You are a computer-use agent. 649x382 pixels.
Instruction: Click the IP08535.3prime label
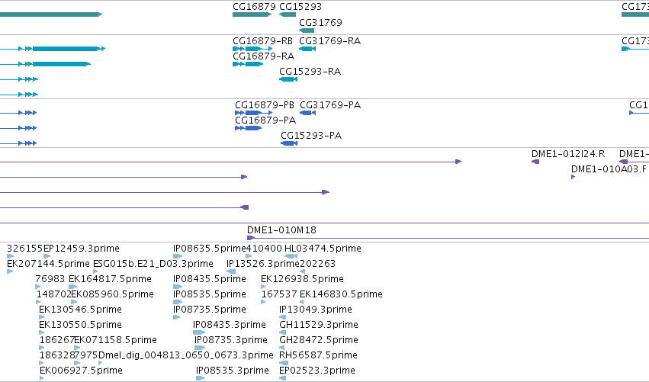(x=233, y=371)
